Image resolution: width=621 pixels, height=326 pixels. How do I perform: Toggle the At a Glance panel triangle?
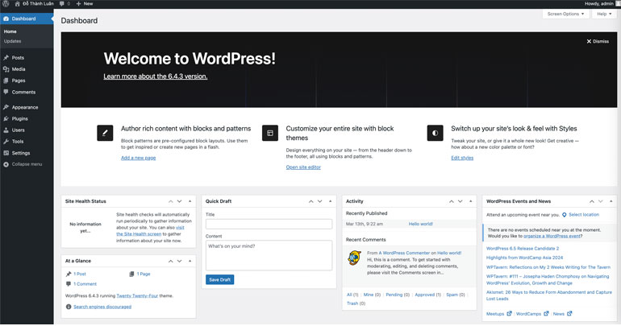coord(190,261)
